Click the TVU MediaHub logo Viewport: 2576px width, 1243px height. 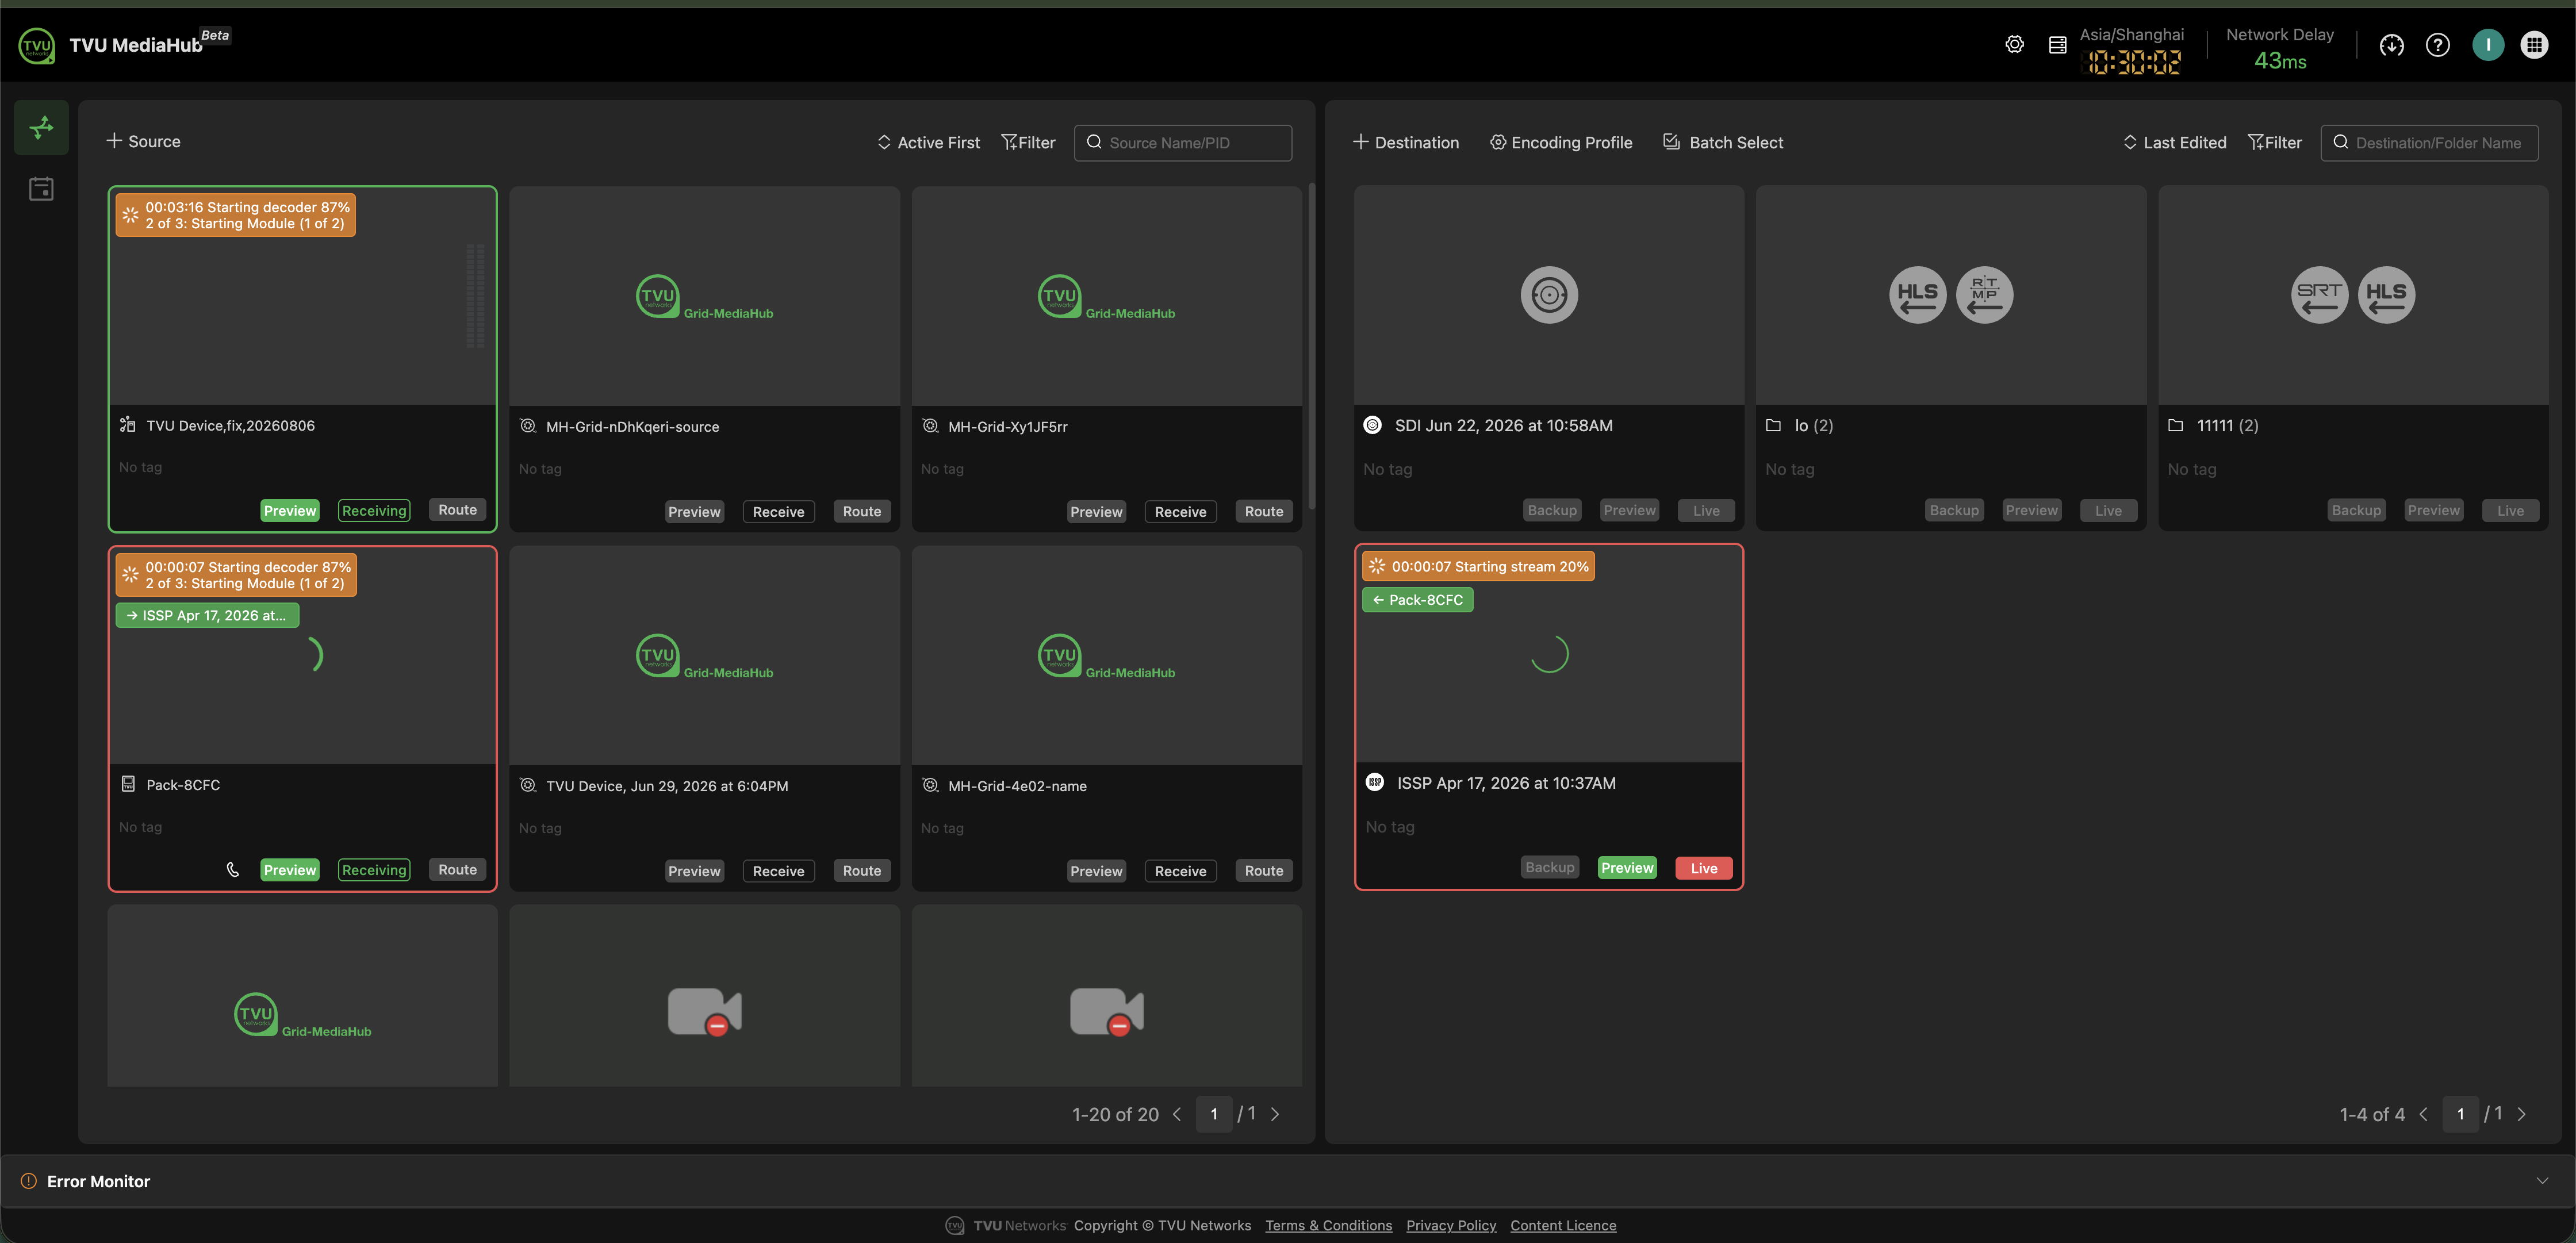[37, 46]
